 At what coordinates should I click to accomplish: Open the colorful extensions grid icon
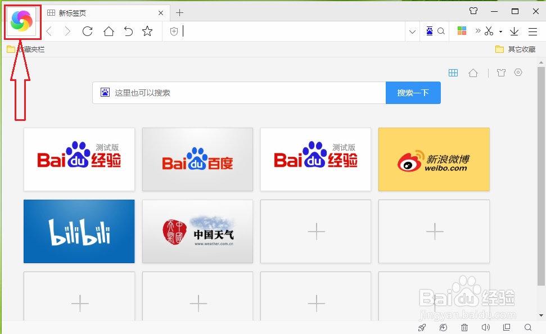click(462, 31)
